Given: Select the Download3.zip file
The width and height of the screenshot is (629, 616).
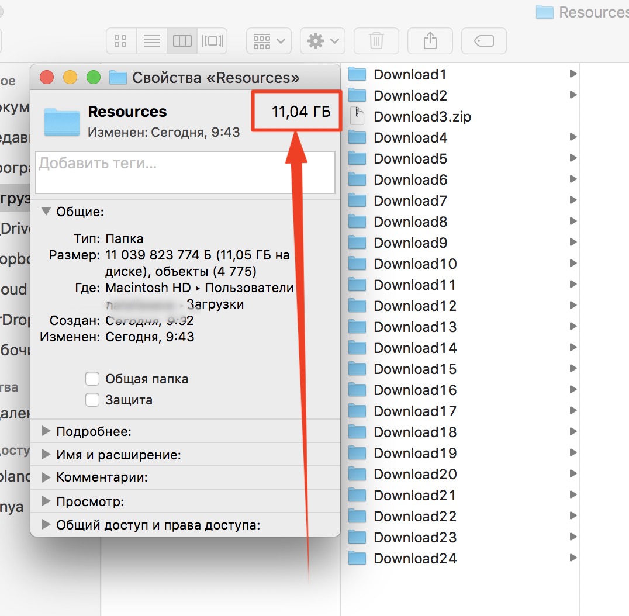Looking at the screenshot, I should [x=461, y=116].
